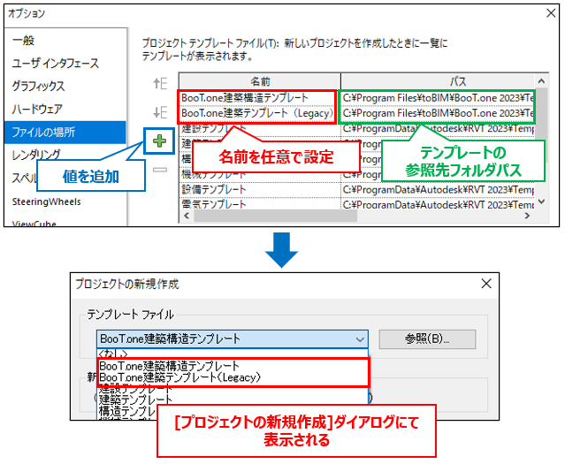Click the horizontal scrollbar thumb

tap(275, 217)
